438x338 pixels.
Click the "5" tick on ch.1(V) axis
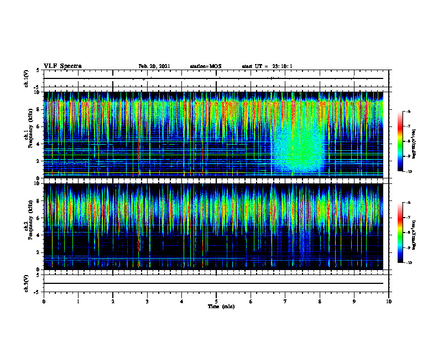click(38, 71)
